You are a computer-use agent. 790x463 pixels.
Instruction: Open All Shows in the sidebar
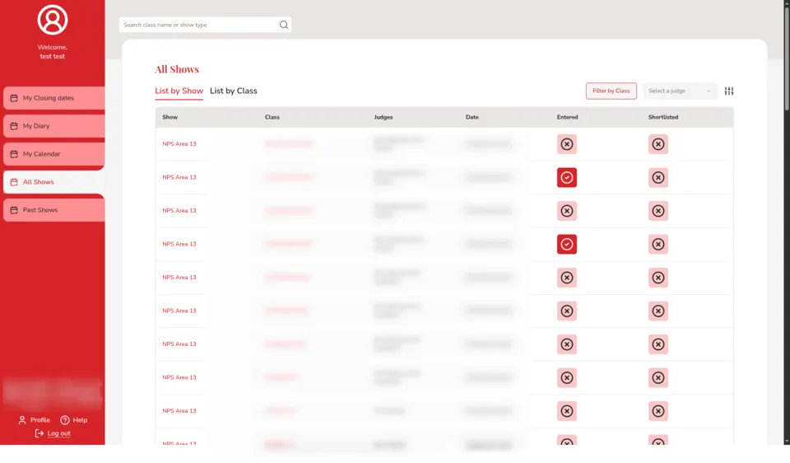tap(54, 182)
